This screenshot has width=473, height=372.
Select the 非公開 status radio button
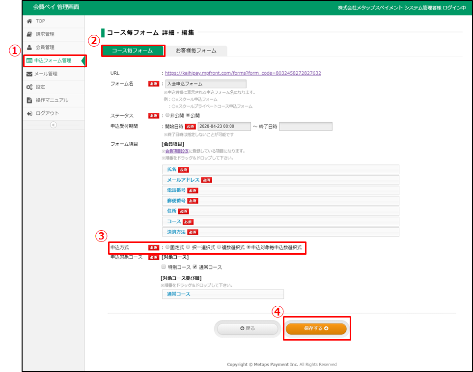[167, 115]
